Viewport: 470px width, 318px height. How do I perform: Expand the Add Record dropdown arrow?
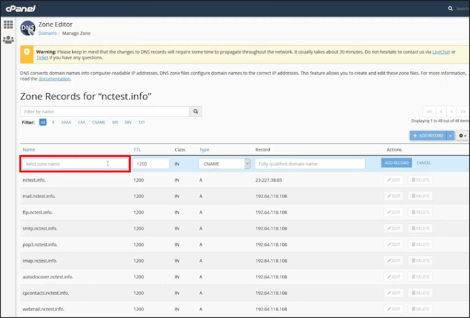pos(450,136)
